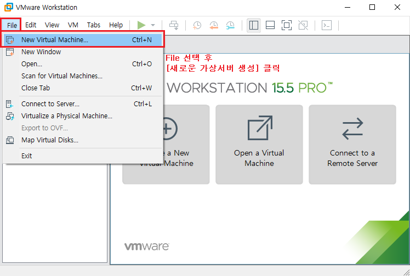Select Exit from the File menu
Screen dimensions: 410x276
pos(84,156)
